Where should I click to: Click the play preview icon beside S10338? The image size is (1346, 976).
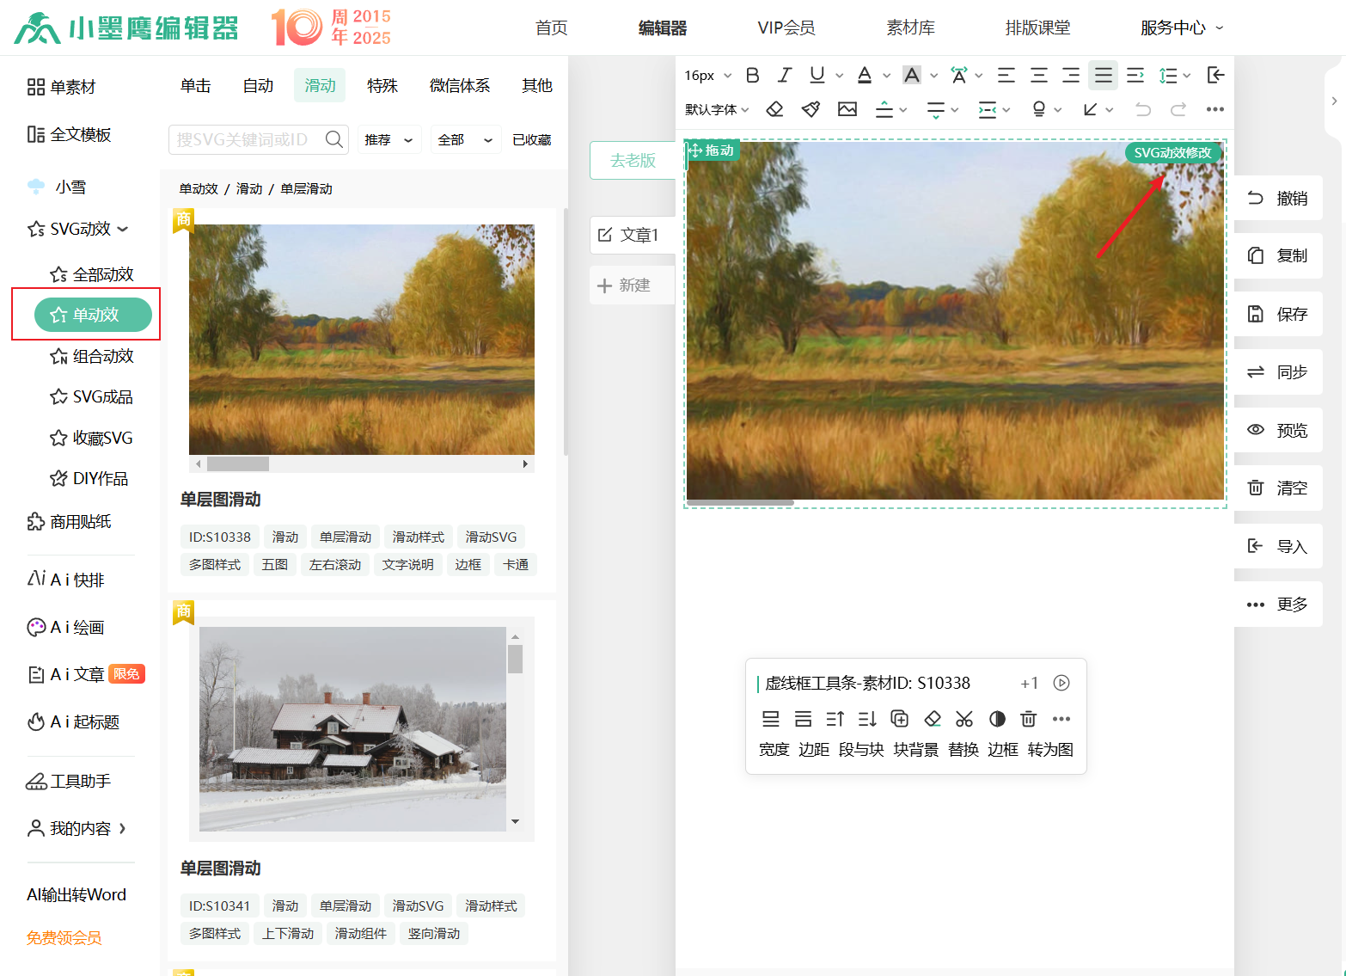[1062, 683]
